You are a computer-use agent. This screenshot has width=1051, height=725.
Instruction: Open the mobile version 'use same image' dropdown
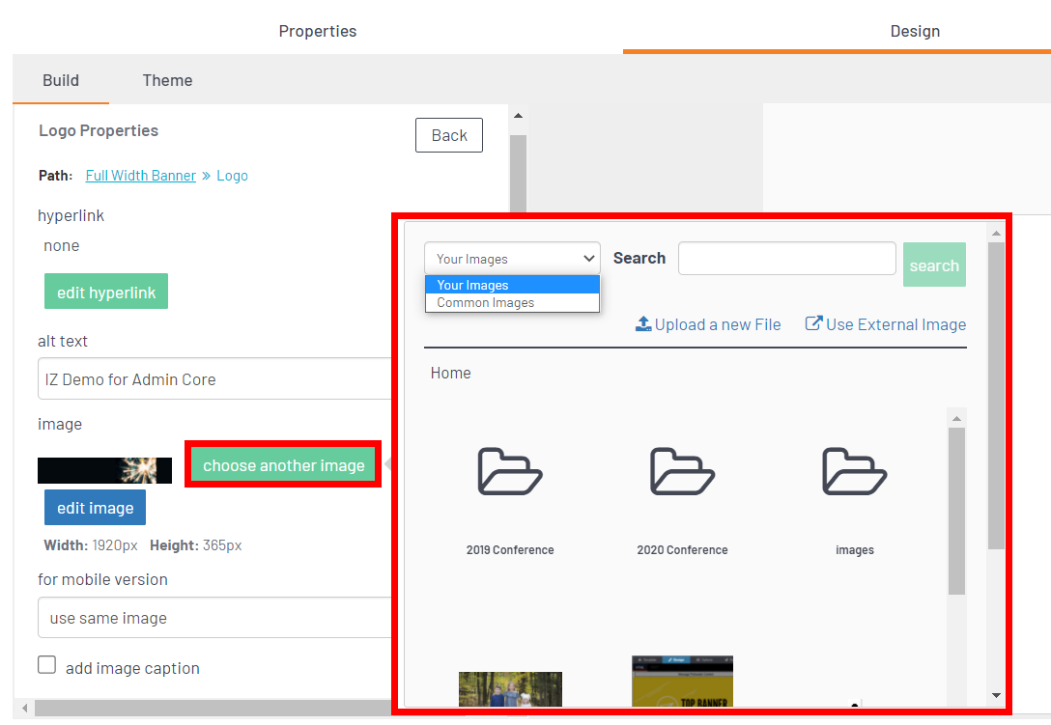click(x=214, y=618)
